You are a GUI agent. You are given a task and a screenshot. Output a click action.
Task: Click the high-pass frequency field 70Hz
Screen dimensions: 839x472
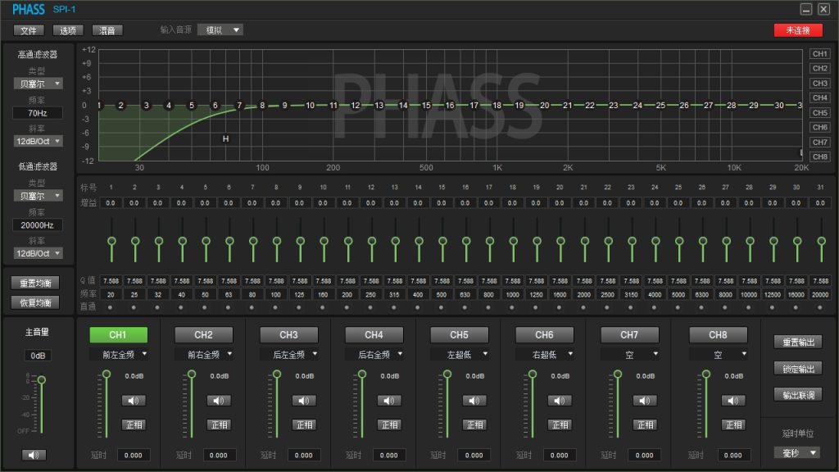(x=38, y=113)
